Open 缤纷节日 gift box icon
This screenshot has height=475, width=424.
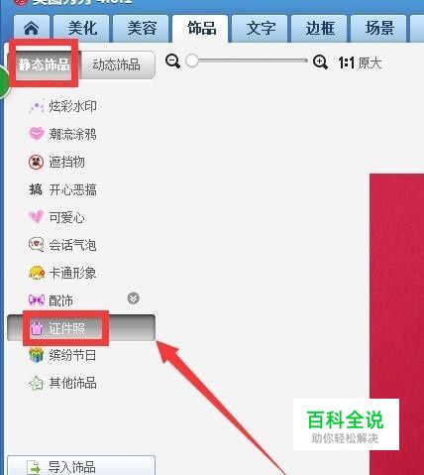coord(37,355)
